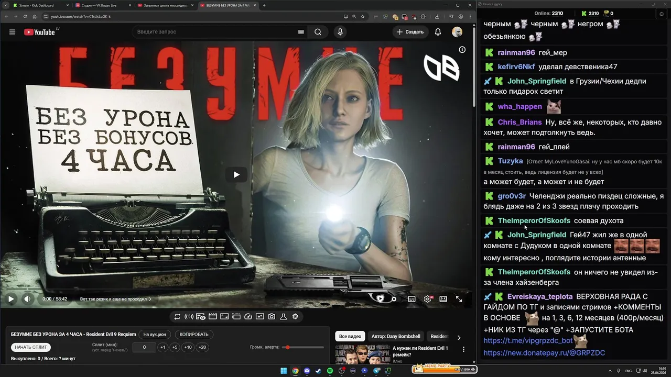
Task: Open Telegram from the taskbar
Action: (376, 371)
